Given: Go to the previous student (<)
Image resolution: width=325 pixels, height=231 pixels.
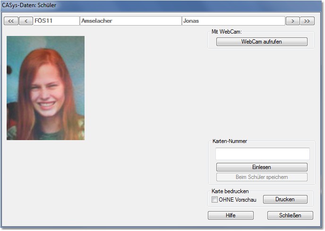Looking at the screenshot, I should point(26,21).
